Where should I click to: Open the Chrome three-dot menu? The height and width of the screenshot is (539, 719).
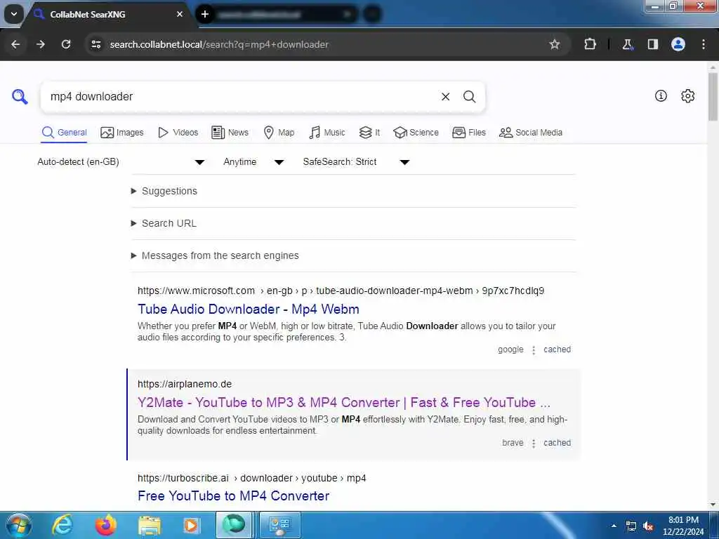pos(704,44)
